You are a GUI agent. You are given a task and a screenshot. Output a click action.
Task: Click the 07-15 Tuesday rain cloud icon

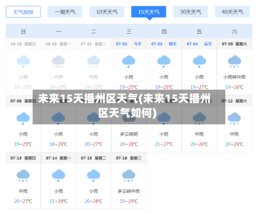pos(93,176)
